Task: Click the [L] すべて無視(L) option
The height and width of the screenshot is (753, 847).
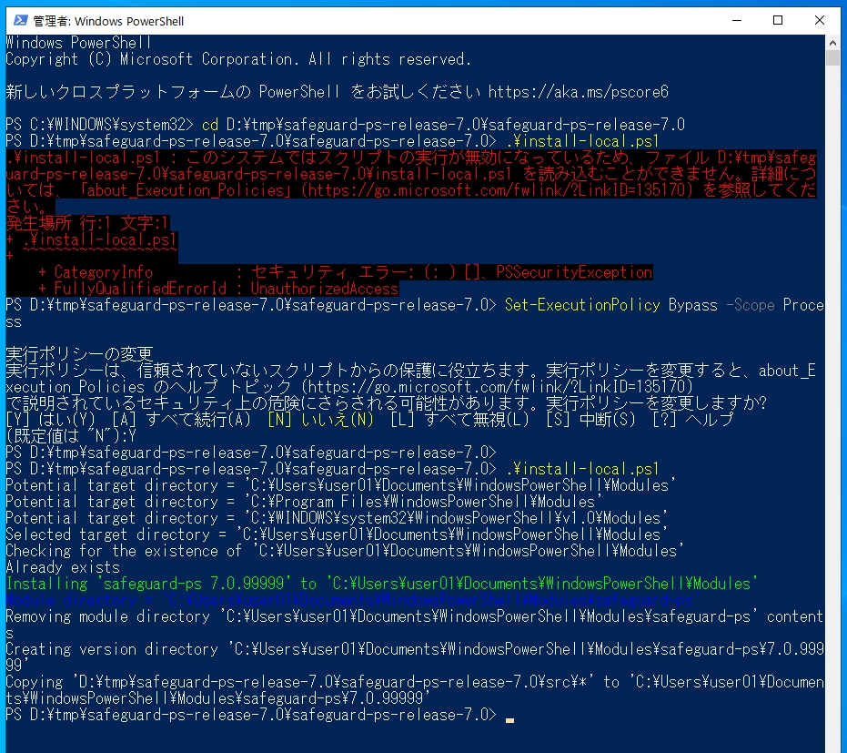Action: coord(459,420)
